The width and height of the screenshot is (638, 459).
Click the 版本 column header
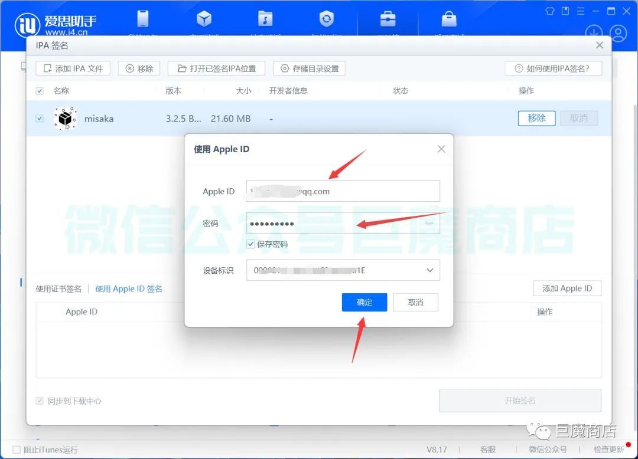[173, 91]
